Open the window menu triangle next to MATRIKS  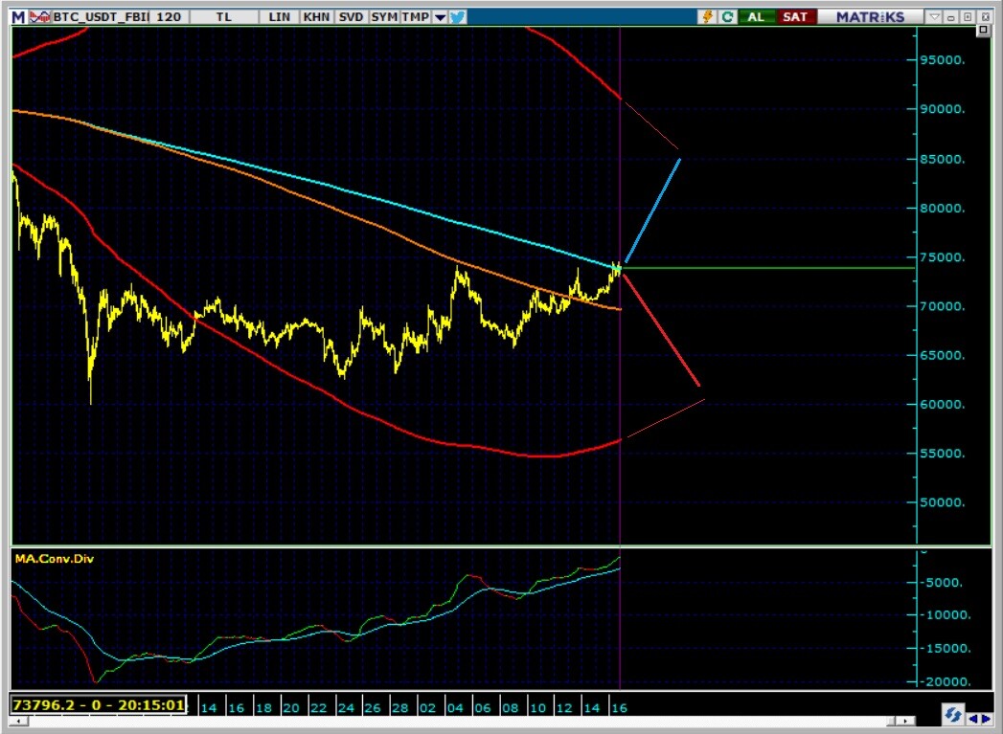click(x=935, y=16)
